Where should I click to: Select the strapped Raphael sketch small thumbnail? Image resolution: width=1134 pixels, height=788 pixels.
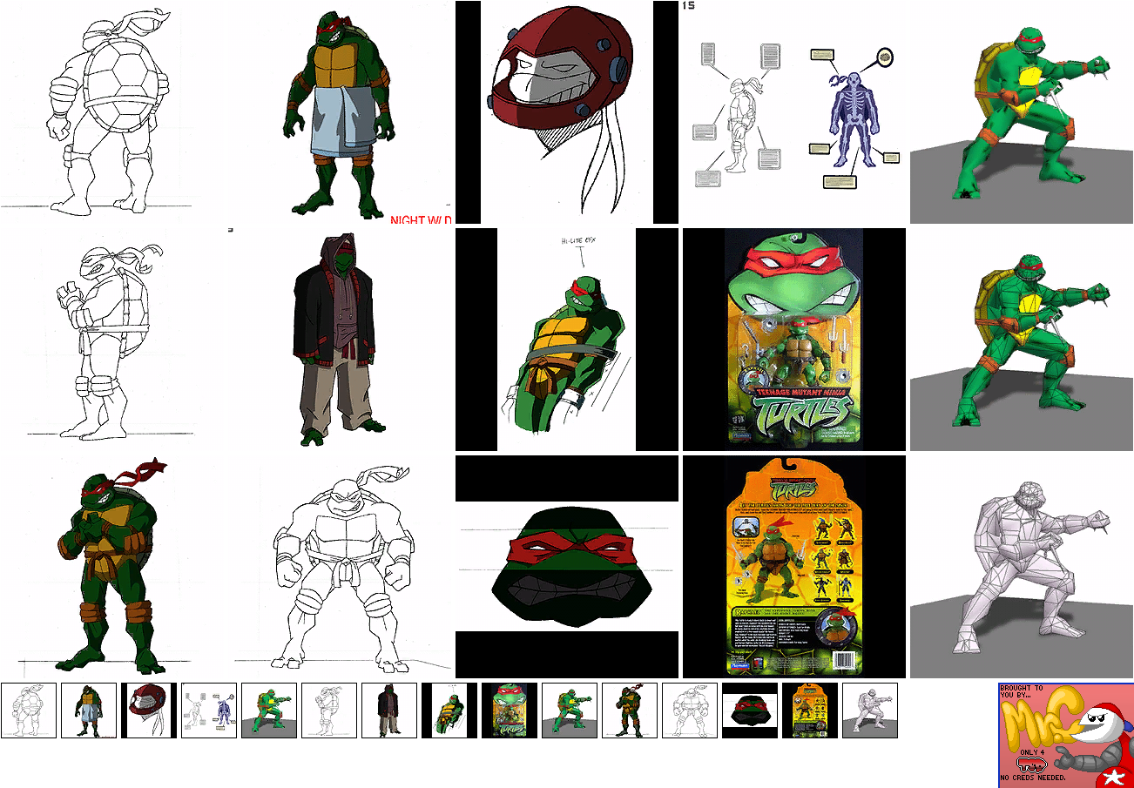(x=449, y=711)
